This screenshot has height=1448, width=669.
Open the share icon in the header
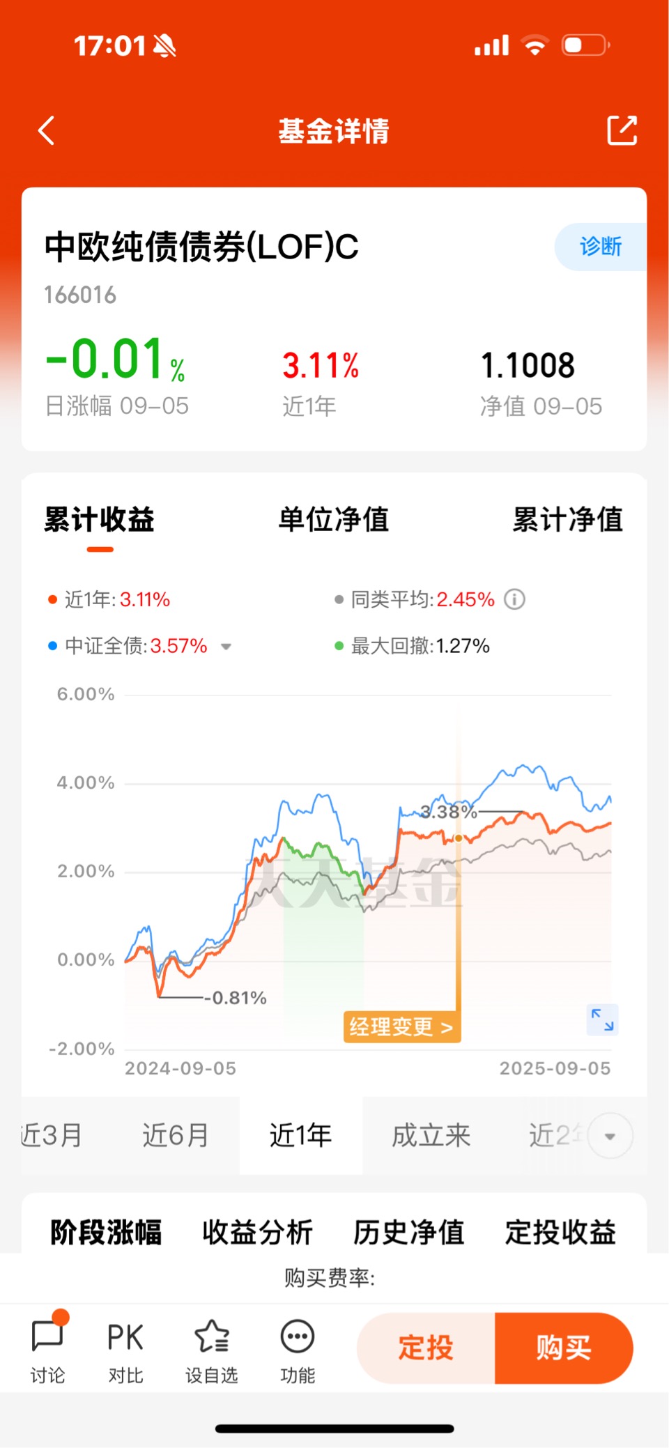622,130
